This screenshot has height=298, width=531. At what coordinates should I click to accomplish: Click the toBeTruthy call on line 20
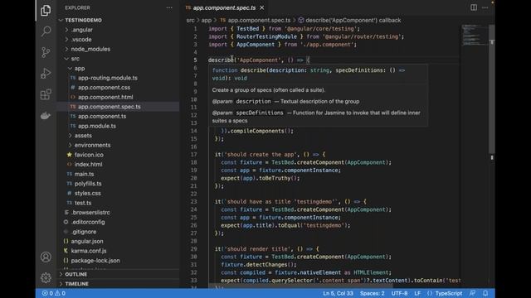point(275,179)
